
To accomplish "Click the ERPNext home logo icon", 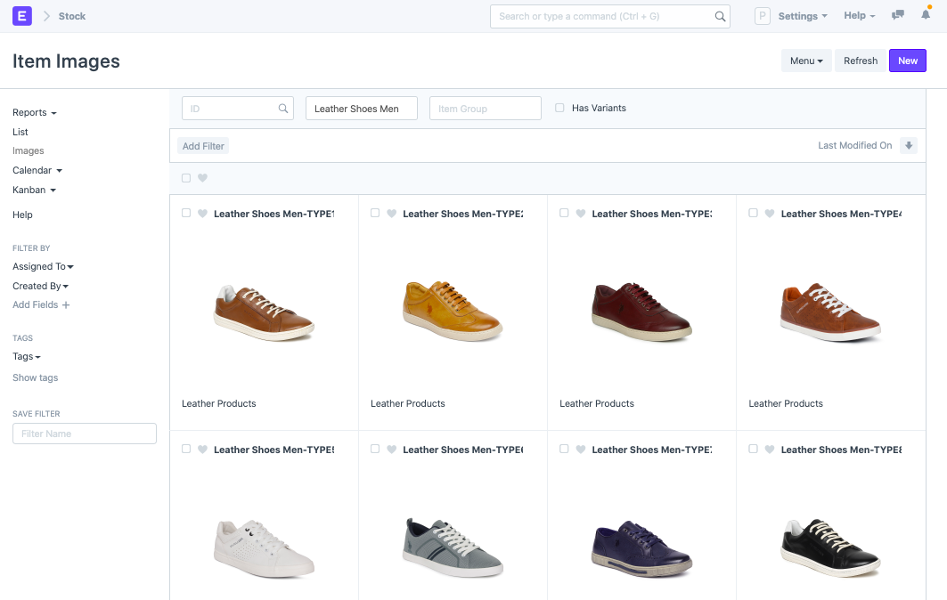I will 22,16.
